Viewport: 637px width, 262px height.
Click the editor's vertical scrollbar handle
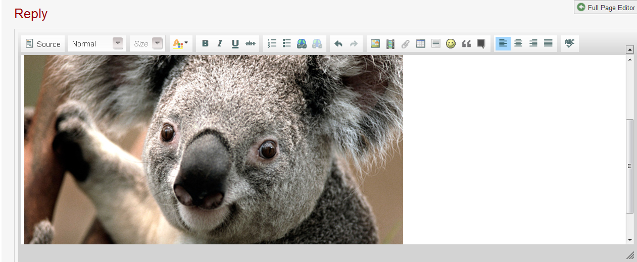(x=629, y=166)
